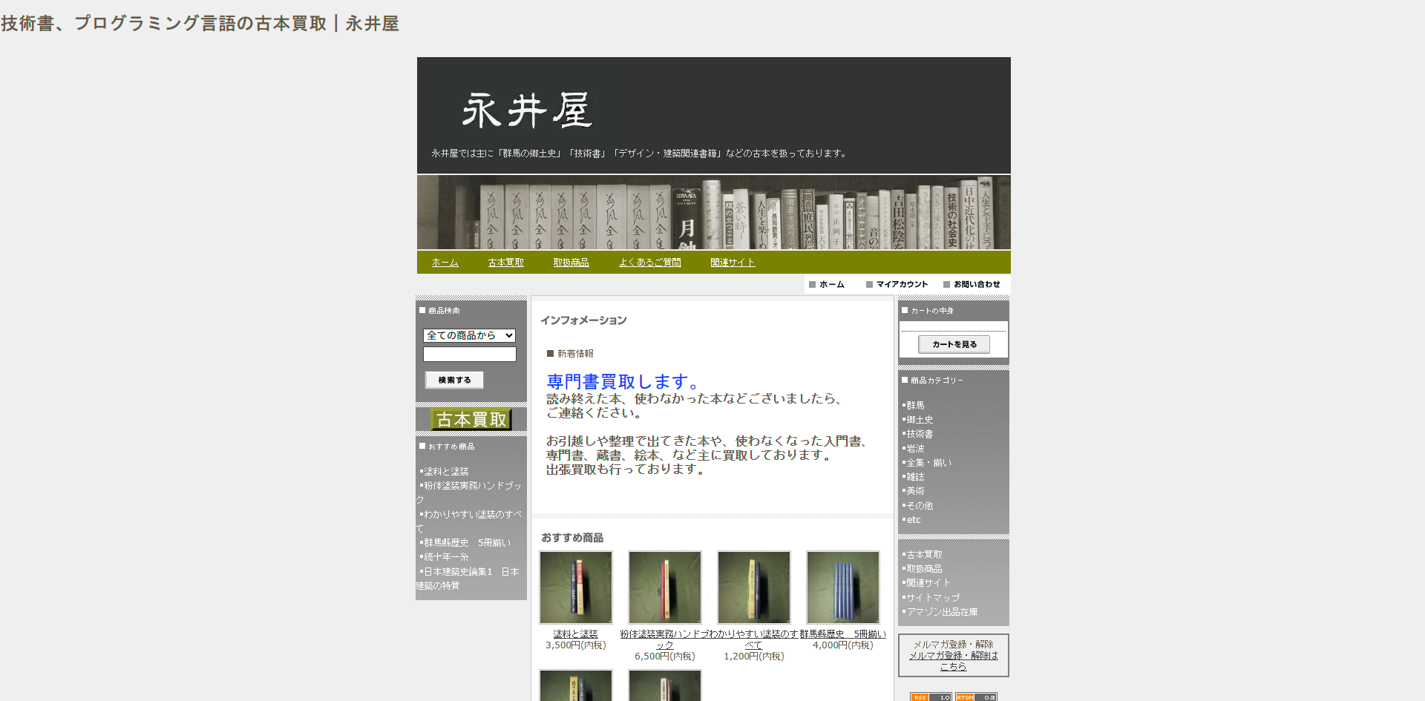Screen dimensions: 1425x701
Task: Open the 粉体塗装実務ハンドブック product thumbnail
Action: click(x=665, y=587)
